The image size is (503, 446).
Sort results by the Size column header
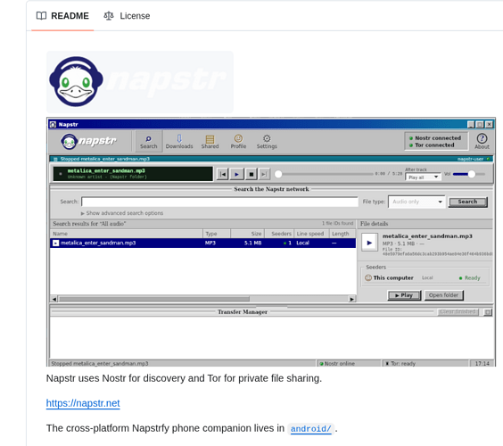click(x=247, y=234)
